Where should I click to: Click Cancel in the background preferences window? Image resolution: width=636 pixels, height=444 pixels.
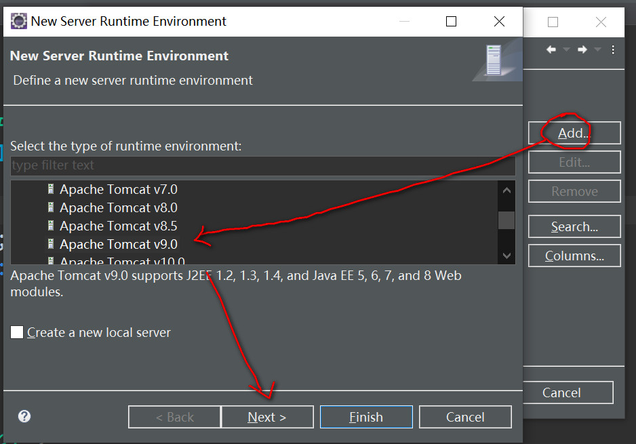(x=568, y=392)
